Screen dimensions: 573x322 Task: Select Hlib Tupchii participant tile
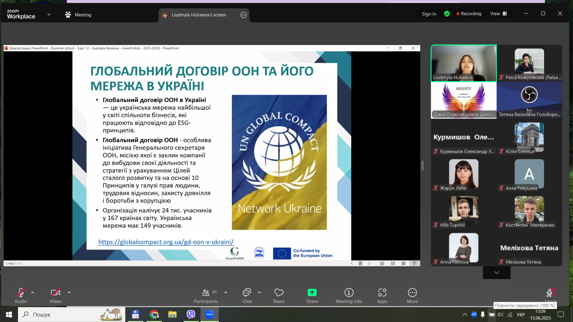(x=464, y=211)
